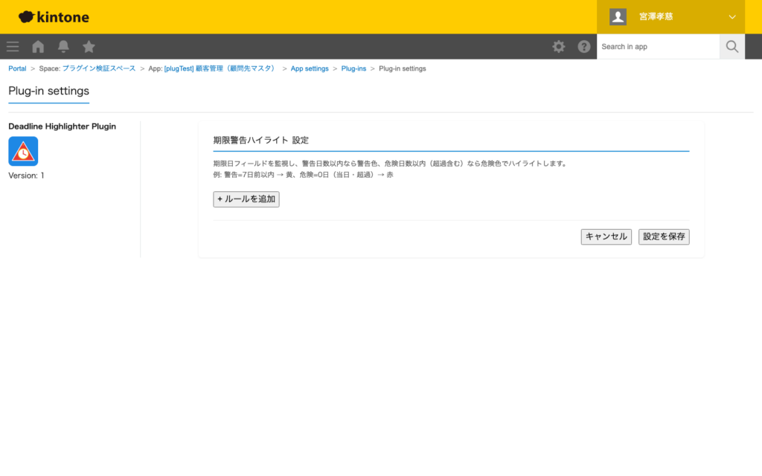762x476 pixels.
Task: Open the notifications bell icon
Action: 63,46
